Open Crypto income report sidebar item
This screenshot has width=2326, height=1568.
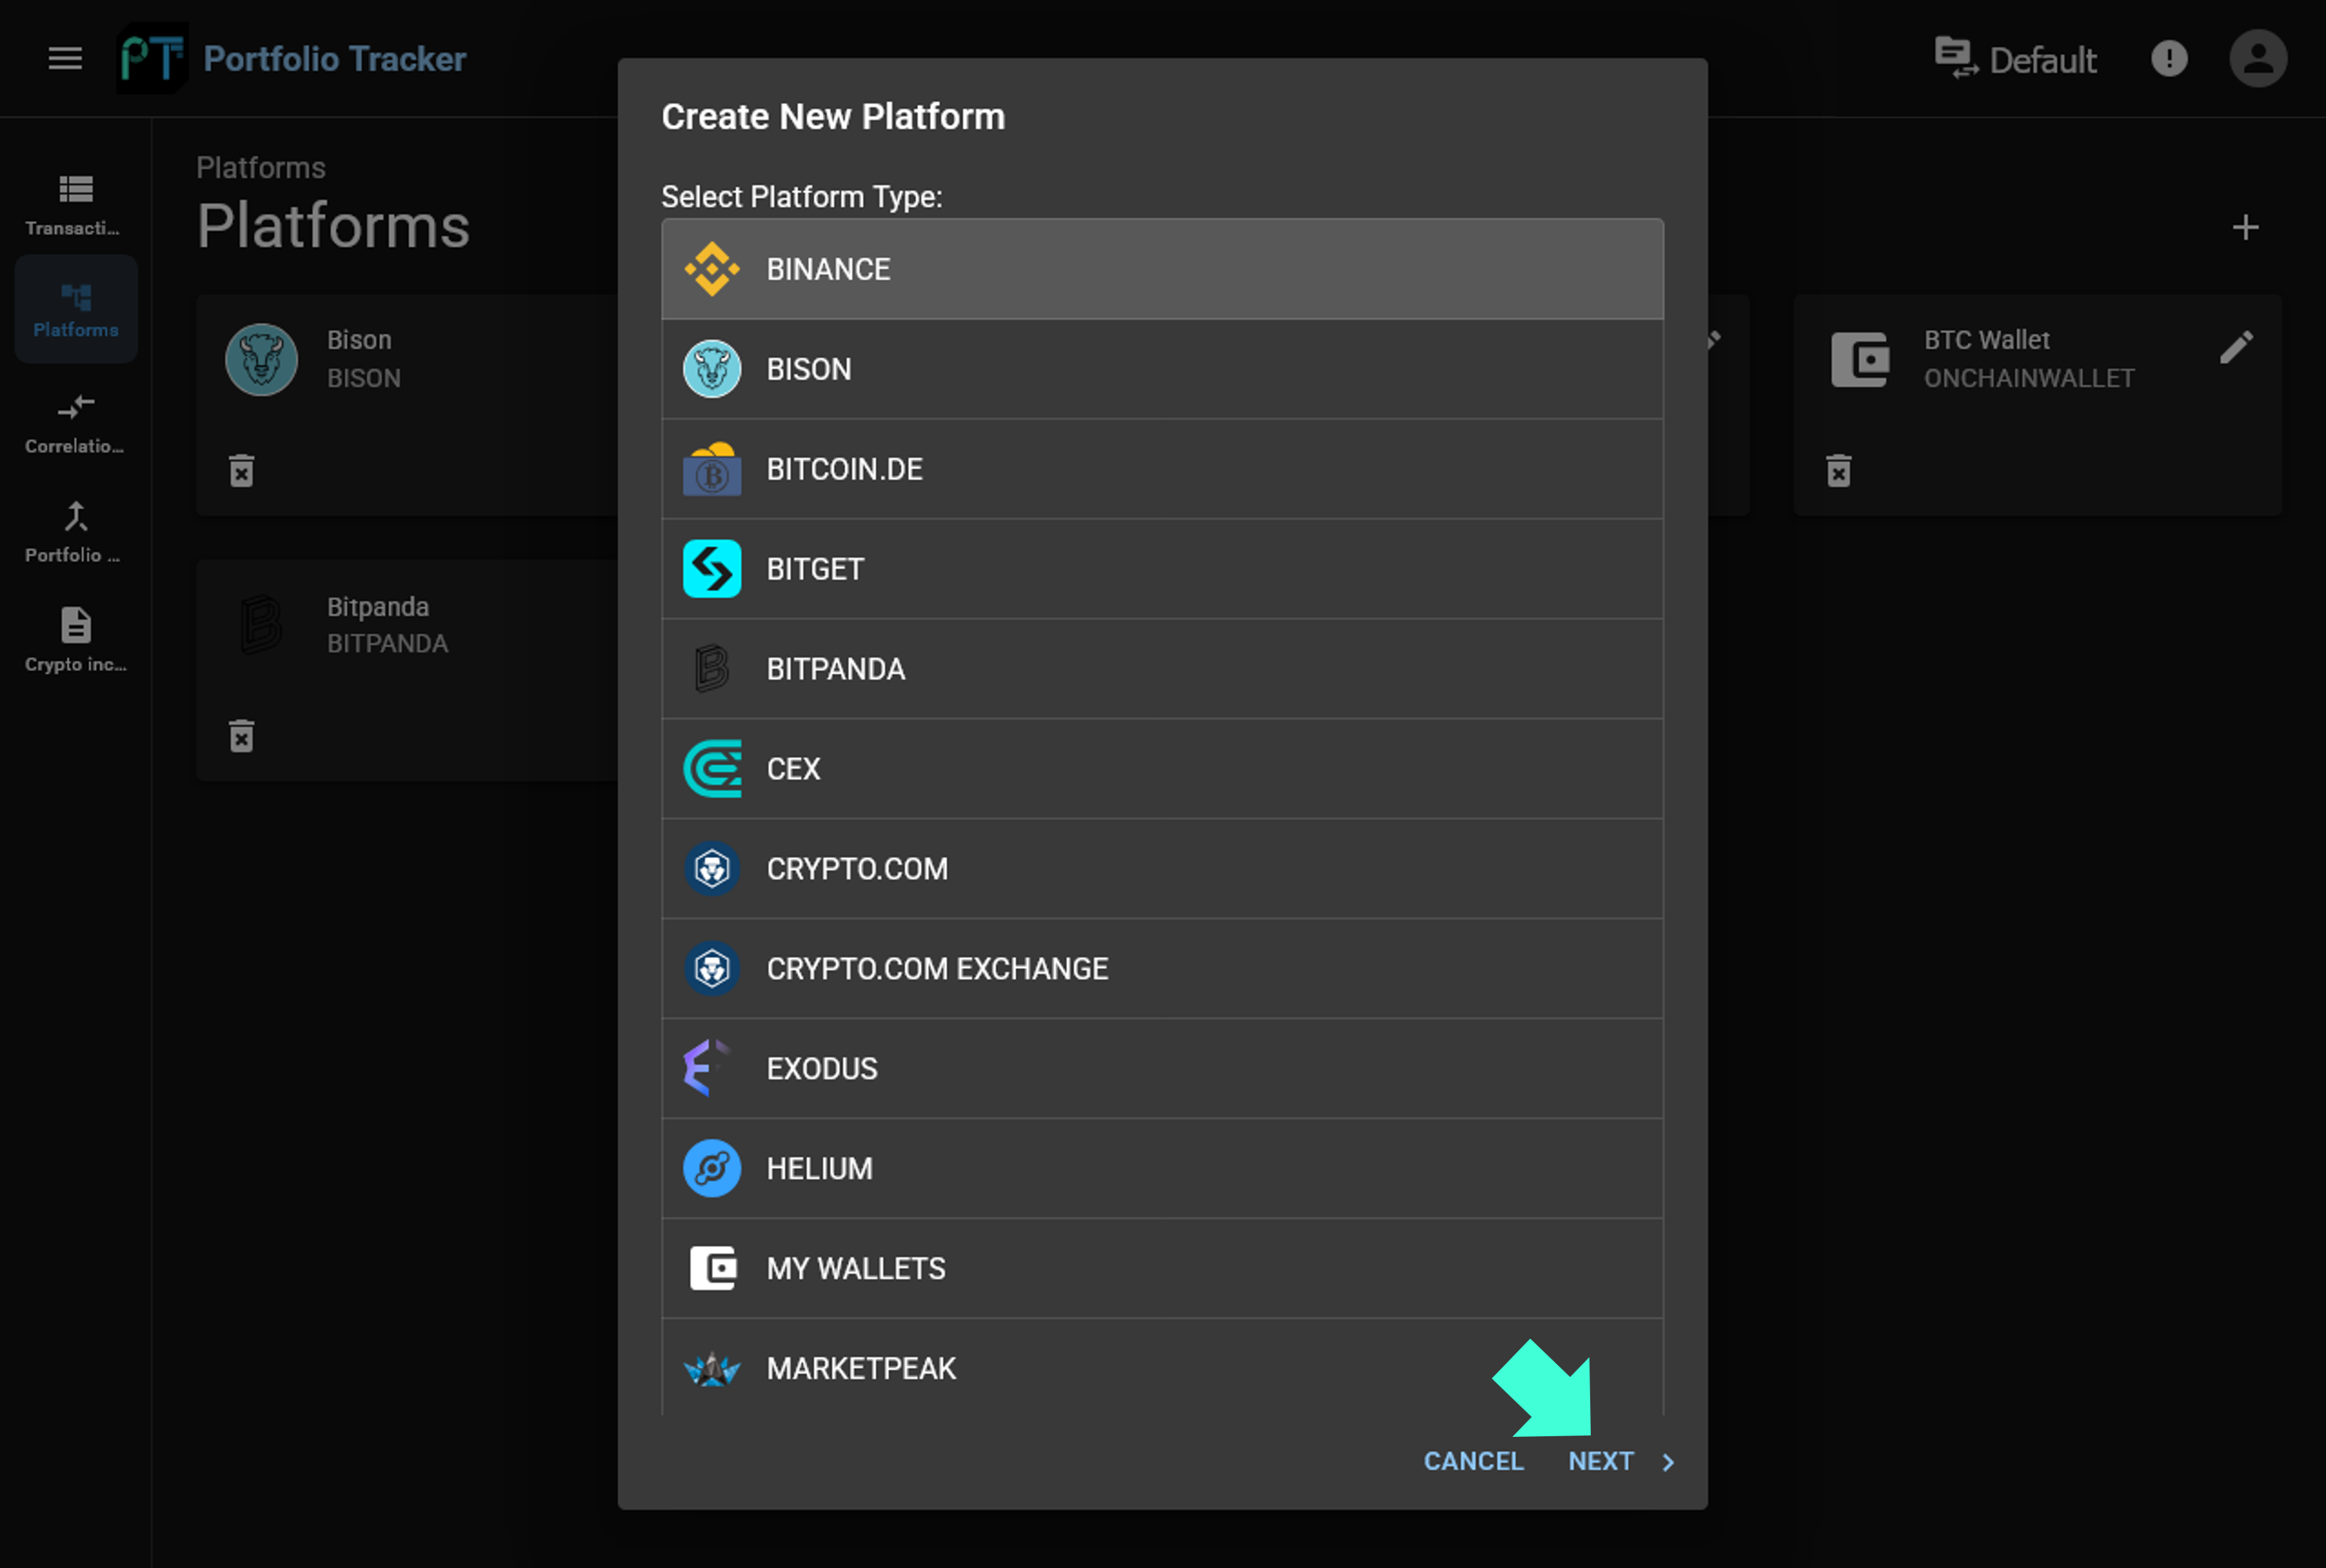pyautogui.click(x=75, y=641)
